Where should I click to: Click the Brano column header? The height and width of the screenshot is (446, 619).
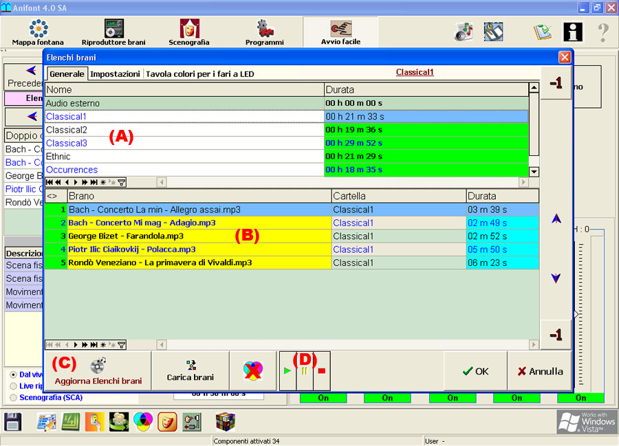tap(199, 196)
